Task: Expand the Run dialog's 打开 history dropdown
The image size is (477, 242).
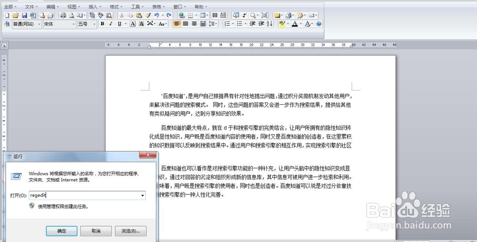Action: tap(142, 195)
